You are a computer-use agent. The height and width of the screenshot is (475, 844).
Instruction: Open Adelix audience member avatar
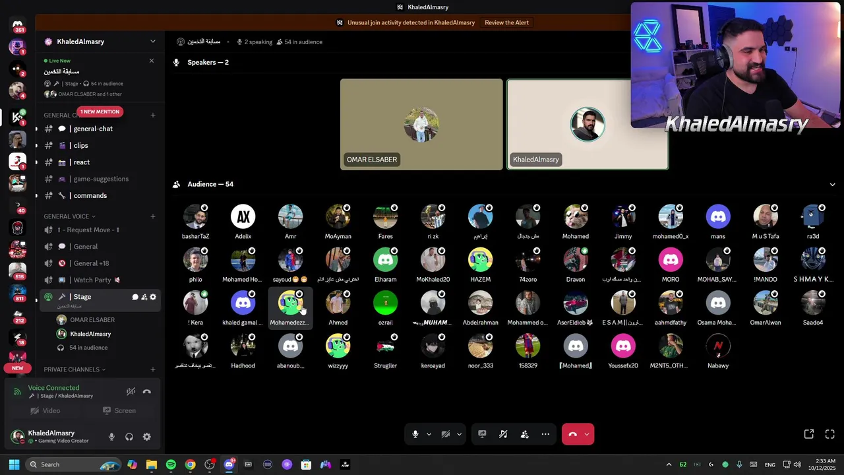coord(243,216)
